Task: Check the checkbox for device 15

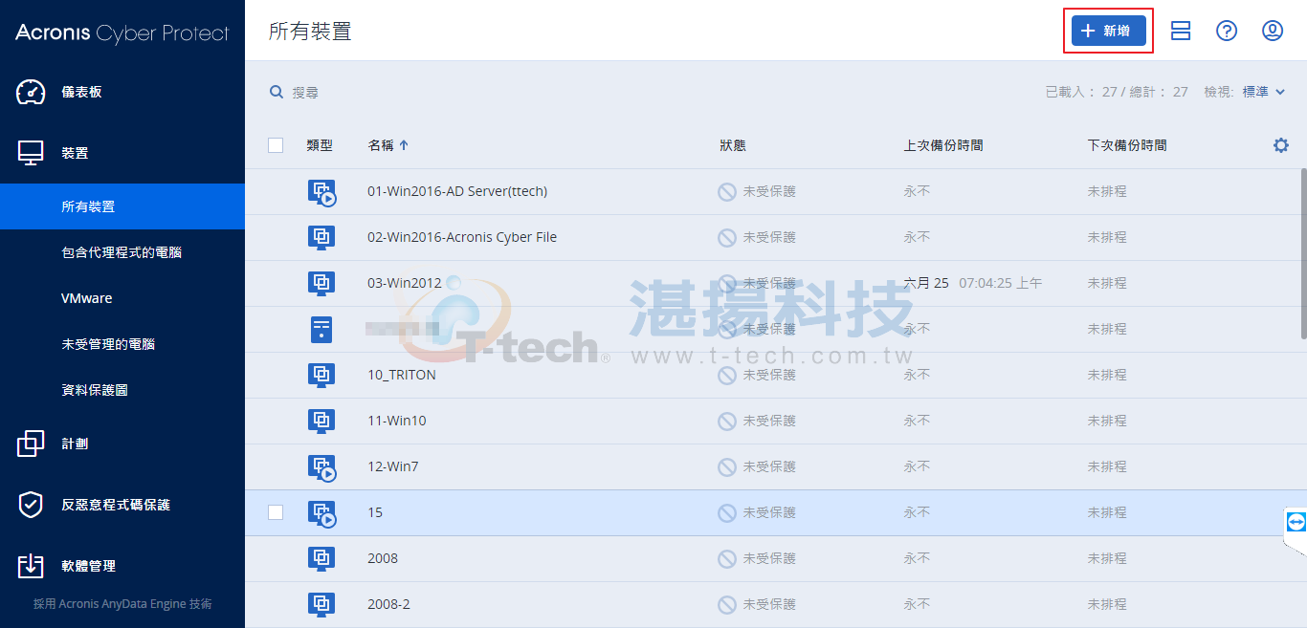Action: coord(276,512)
